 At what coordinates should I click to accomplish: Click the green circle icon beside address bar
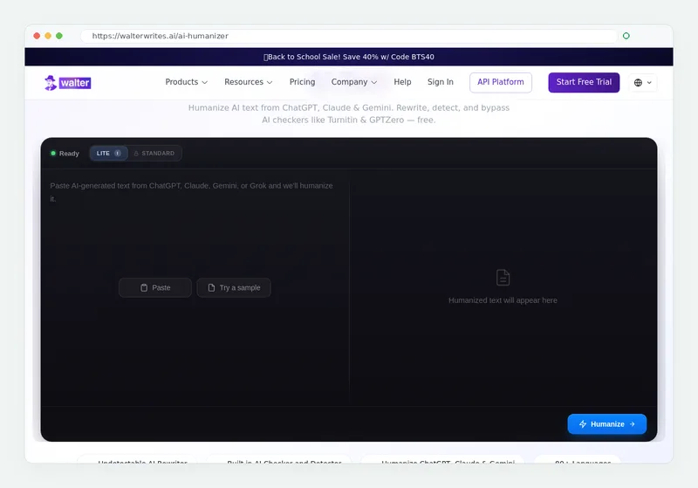[626, 36]
